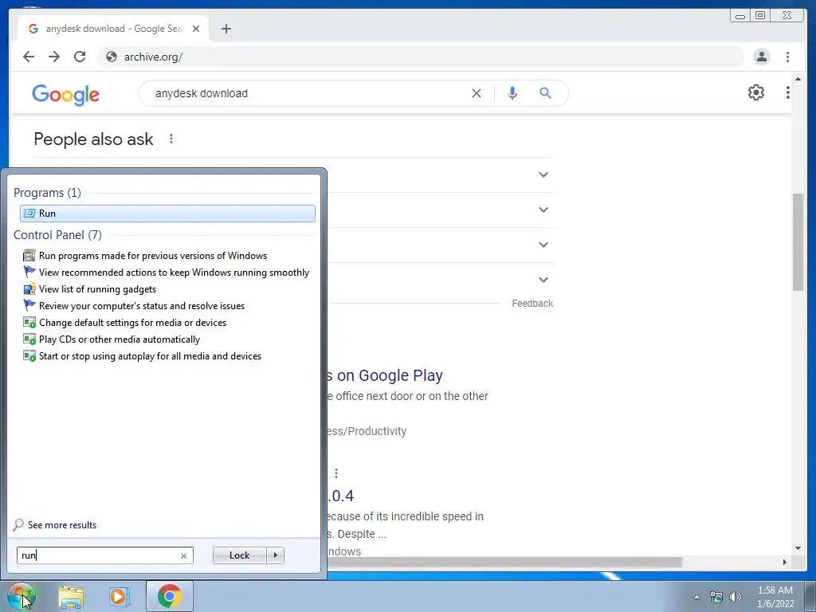Screen dimensions: 816x612
Task: Open the search result ending in .0.4
Action: click(341, 496)
